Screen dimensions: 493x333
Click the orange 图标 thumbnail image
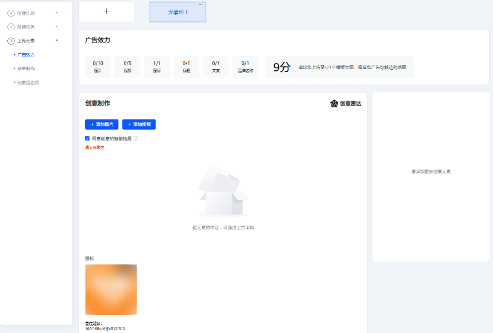(x=111, y=290)
